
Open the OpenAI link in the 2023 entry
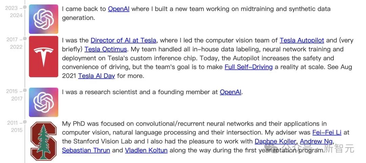pos(119,9)
